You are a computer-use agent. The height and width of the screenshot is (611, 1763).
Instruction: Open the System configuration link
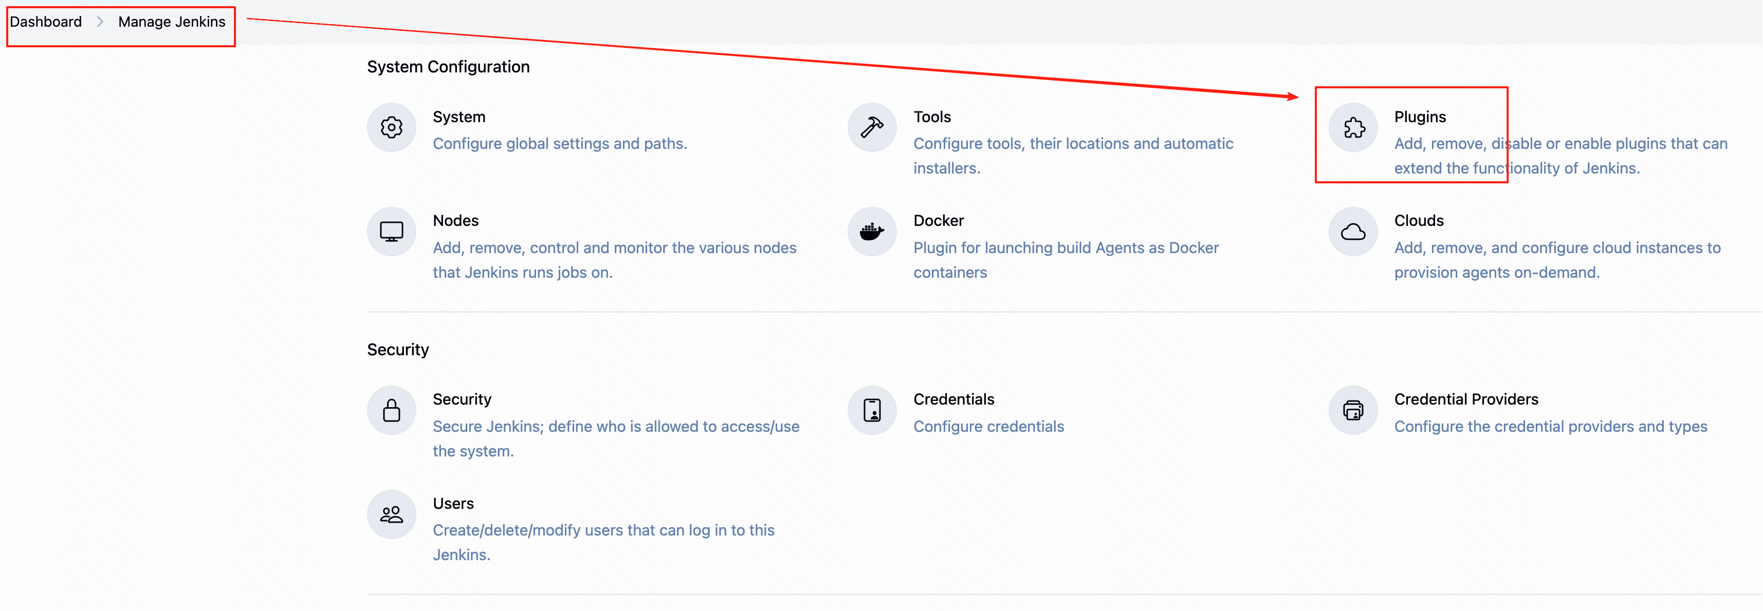click(458, 117)
